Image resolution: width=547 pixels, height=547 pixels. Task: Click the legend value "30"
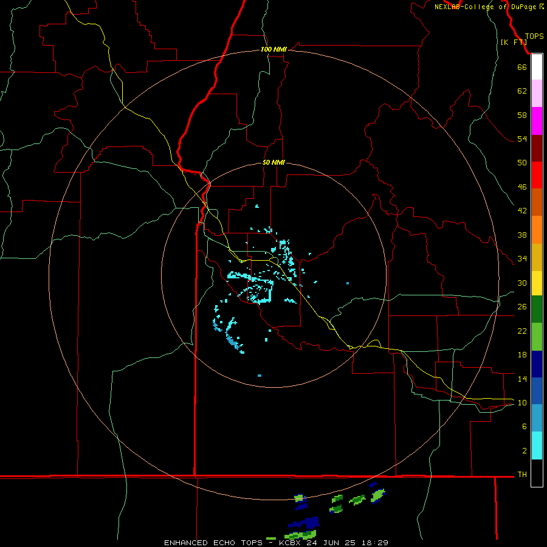point(522,283)
